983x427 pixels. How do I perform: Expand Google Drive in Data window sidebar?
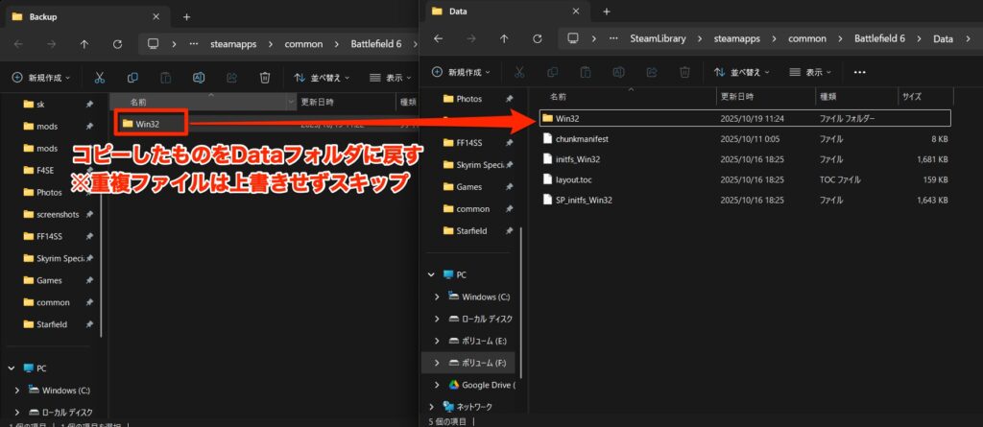[x=439, y=385]
